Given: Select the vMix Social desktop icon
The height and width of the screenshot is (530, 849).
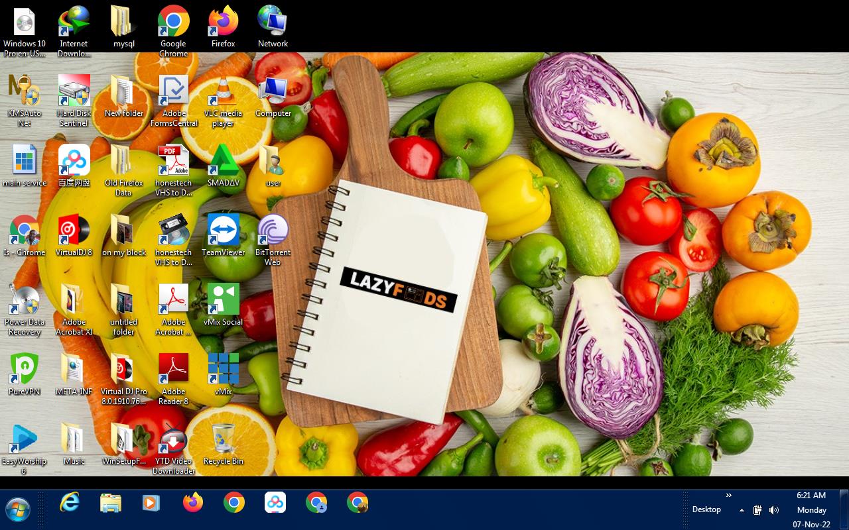Looking at the screenshot, I should (x=223, y=302).
